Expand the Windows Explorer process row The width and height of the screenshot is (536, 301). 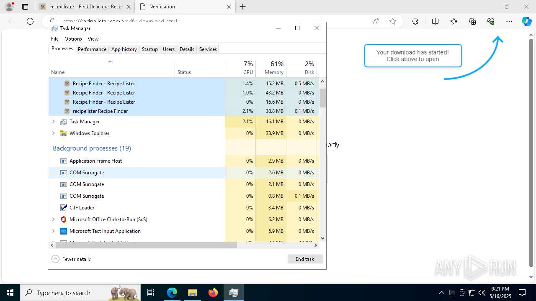pyautogui.click(x=53, y=133)
